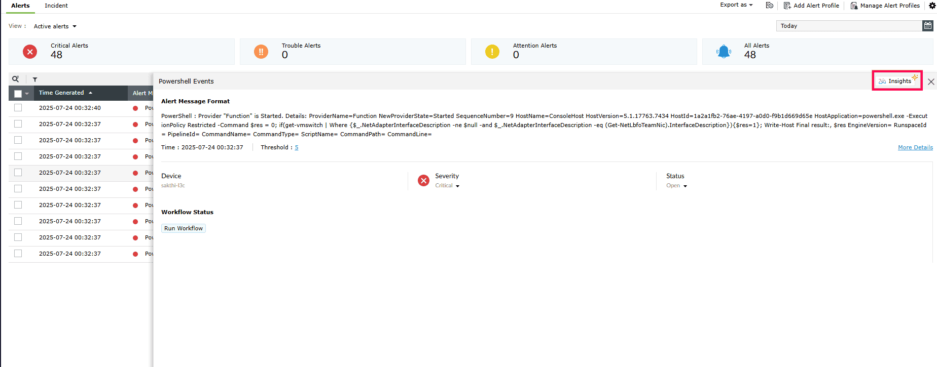
Task: Change the Open status dropdown
Action: [x=676, y=186]
